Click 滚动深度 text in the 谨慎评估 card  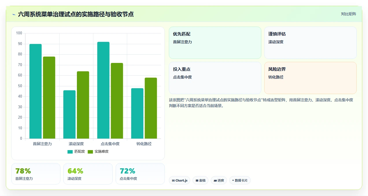click(x=276, y=42)
